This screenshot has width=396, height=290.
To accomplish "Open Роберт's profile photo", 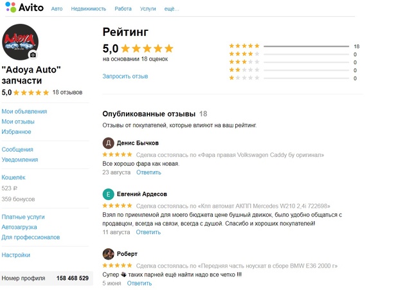I will (x=109, y=254).
